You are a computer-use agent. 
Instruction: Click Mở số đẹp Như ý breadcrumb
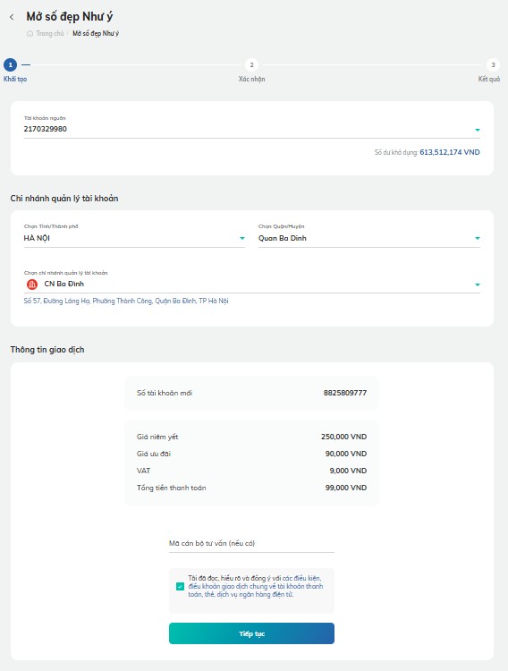pyautogui.click(x=96, y=33)
